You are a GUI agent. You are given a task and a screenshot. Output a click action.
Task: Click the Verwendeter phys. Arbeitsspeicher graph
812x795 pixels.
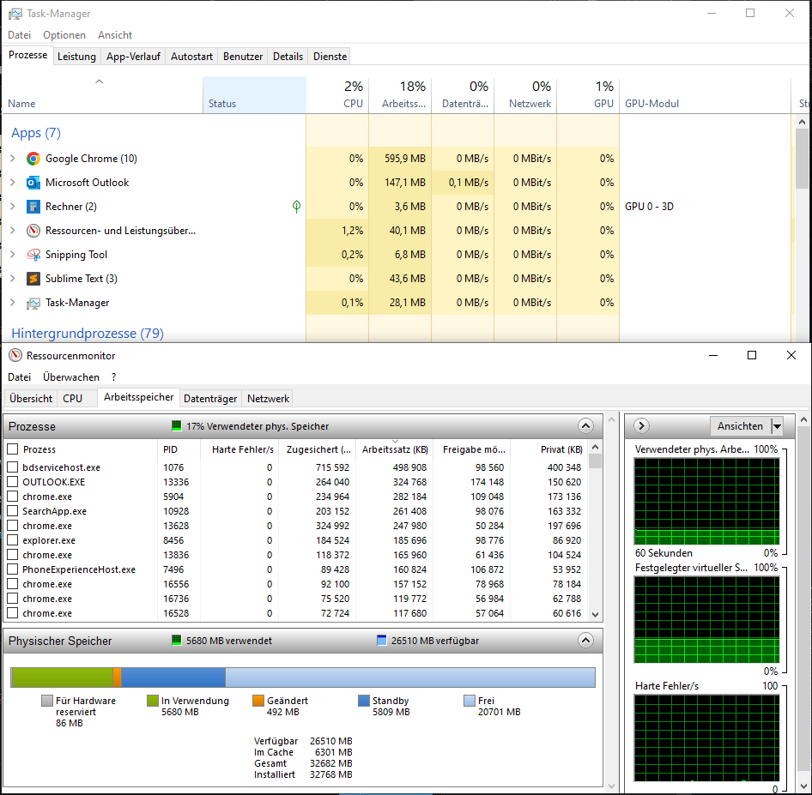707,501
